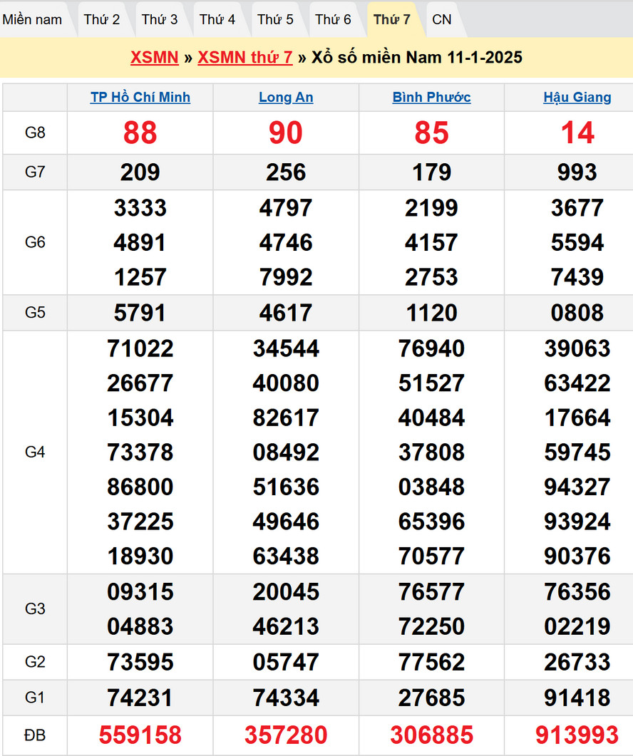Click the red XSMN breadcrumb link
The height and width of the screenshot is (756, 633).
[x=154, y=58]
